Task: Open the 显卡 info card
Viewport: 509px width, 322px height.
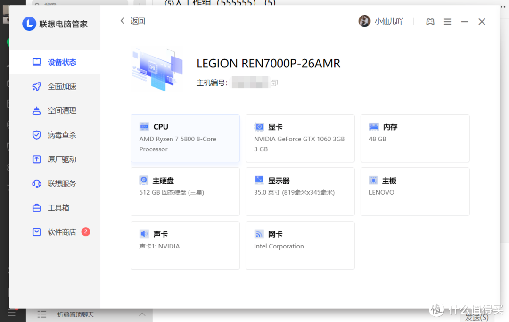Action: point(300,138)
